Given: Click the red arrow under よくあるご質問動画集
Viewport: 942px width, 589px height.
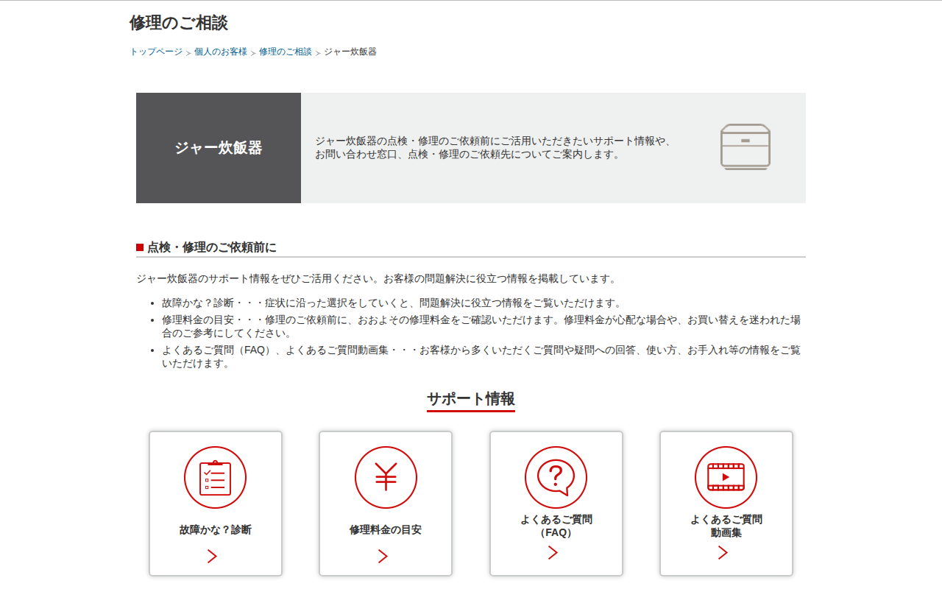Looking at the screenshot, I should coord(723,553).
